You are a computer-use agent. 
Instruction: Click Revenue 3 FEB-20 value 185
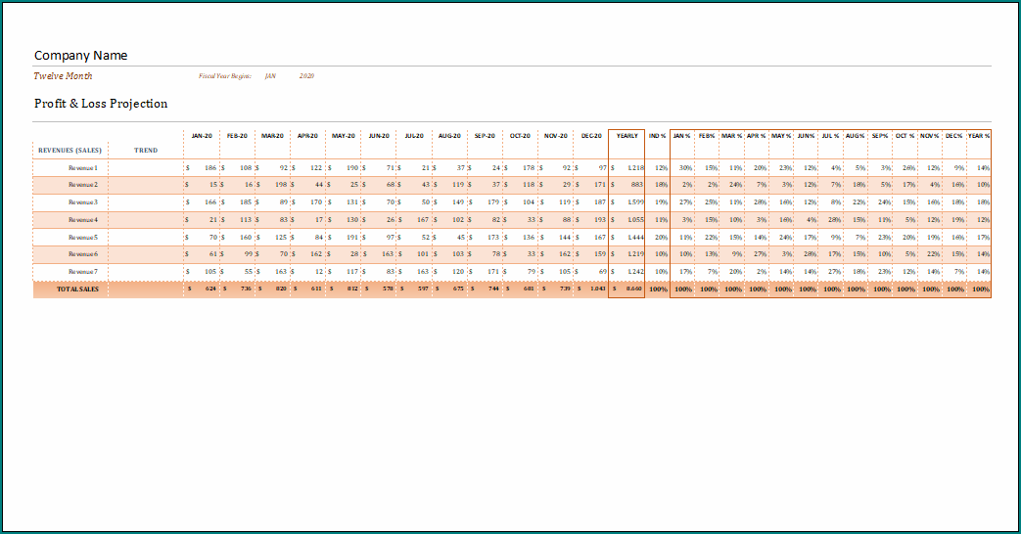(x=246, y=202)
